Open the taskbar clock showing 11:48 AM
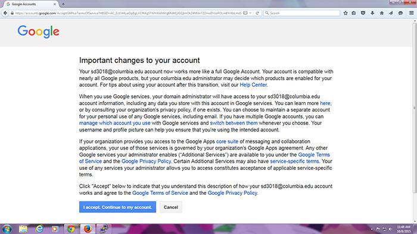The width and height of the screenshot is (417, 234). click(404, 229)
